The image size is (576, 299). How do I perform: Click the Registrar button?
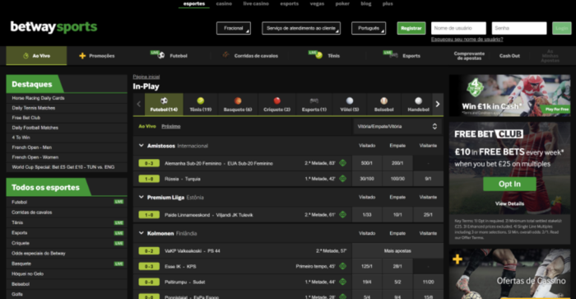click(x=411, y=28)
